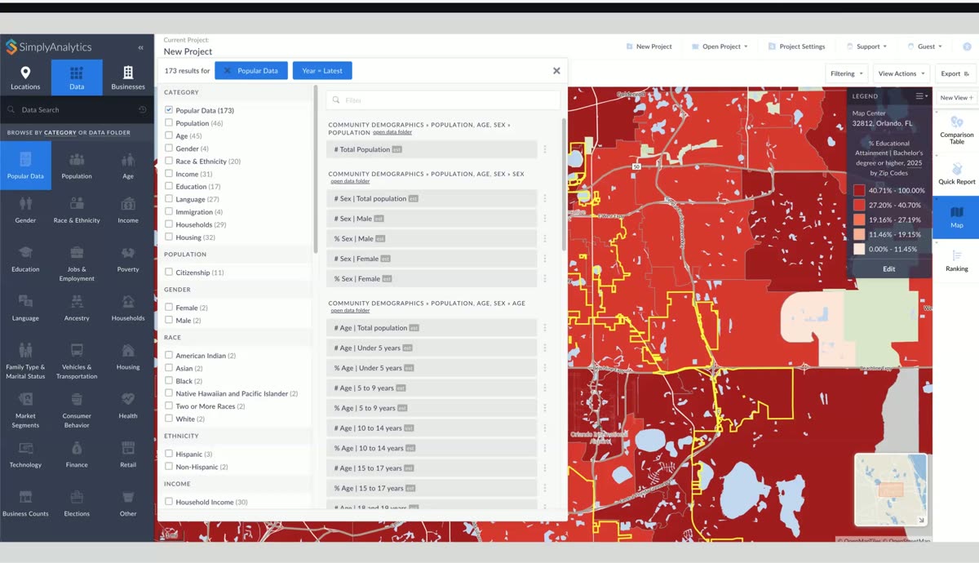Enable the Citizenship (11) checkbox
Viewport: 979px width, 563px height.
tap(169, 273)
